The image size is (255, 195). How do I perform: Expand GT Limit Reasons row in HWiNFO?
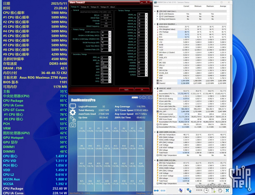[x=157, y=16]
